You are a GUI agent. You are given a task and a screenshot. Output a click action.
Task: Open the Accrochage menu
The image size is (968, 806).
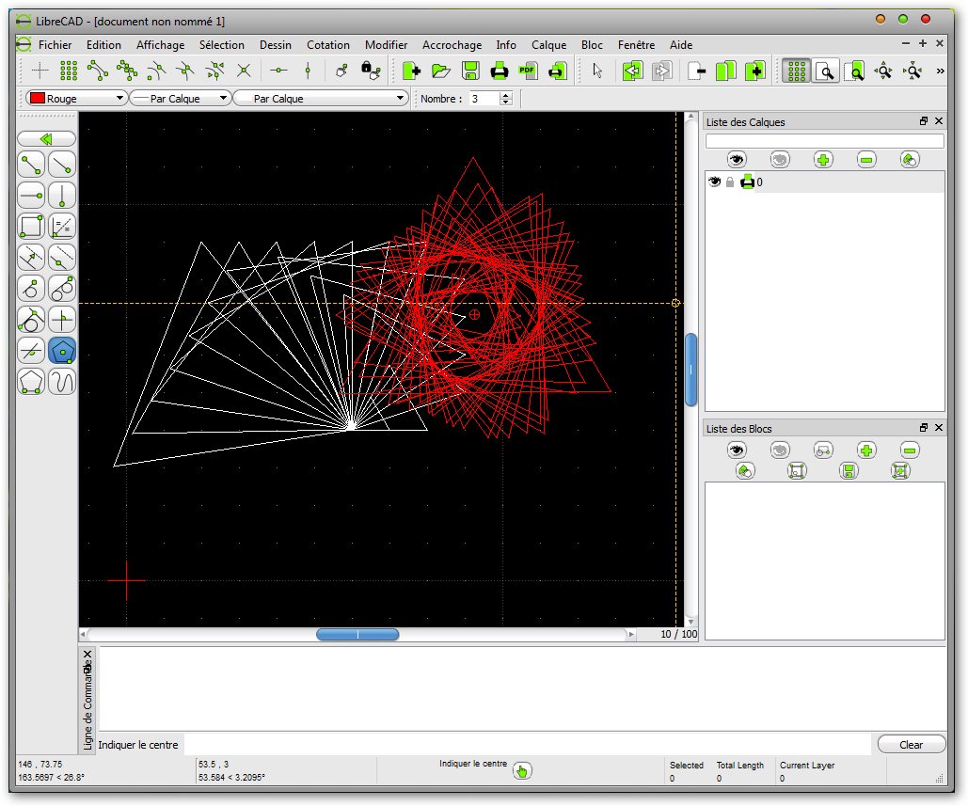[452, 44]
